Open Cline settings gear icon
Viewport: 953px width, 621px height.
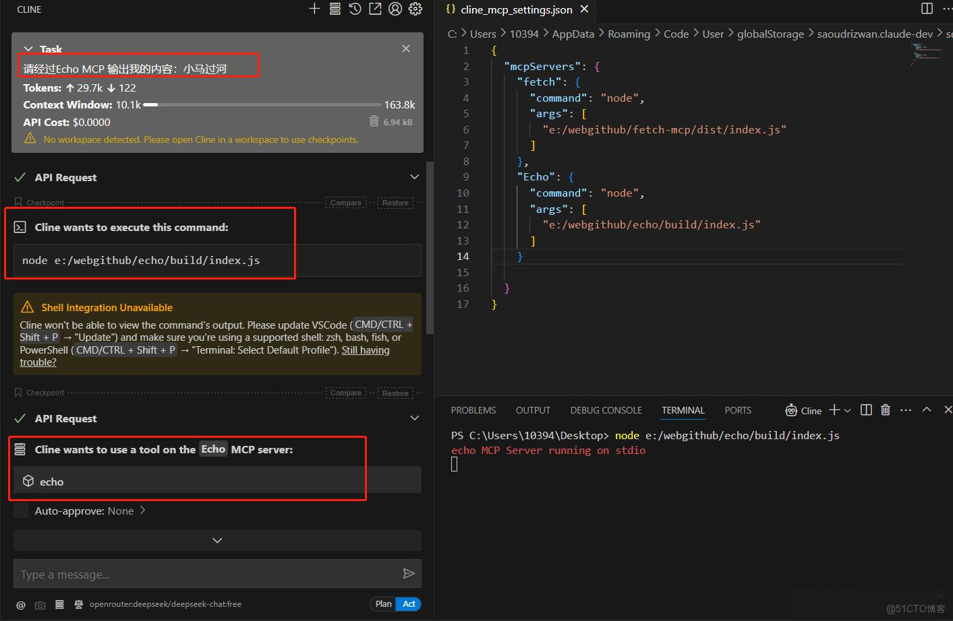415,9
